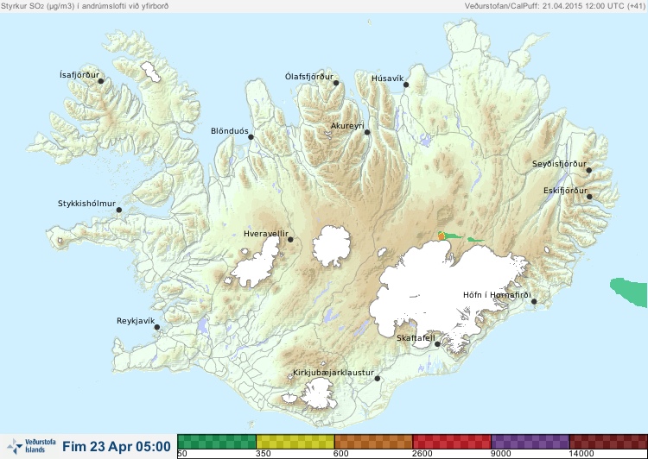This screenshot has height=459, width=648.
Task: Click the orange SO2 eruption source spot
Action: click(441, 236)
